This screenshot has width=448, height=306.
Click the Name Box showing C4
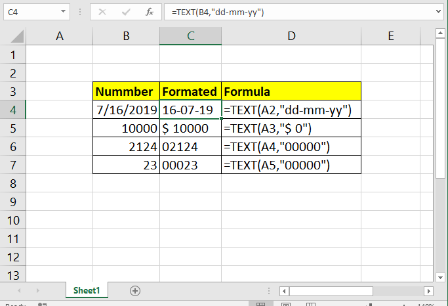point(31,12)
